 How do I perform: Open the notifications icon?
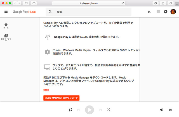click(x=166, y=12)
